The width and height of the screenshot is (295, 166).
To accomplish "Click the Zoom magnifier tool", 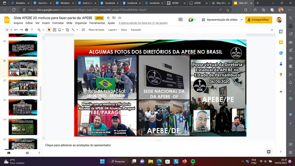I will tap(39, 30).
